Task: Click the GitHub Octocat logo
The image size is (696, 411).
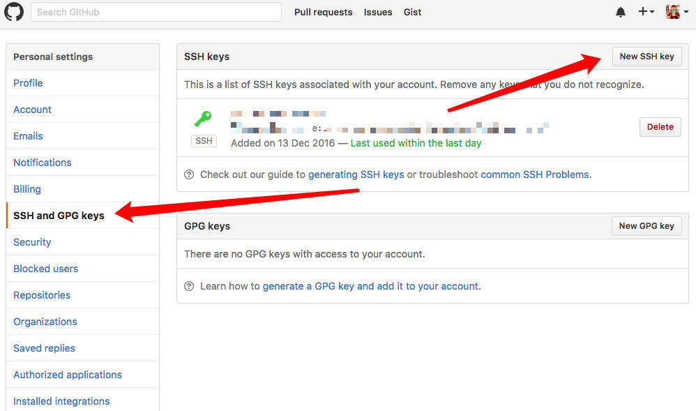Action: click(14, 12)
